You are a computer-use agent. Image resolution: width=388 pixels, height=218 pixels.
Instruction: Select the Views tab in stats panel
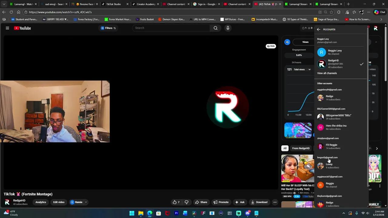[305, 42]
